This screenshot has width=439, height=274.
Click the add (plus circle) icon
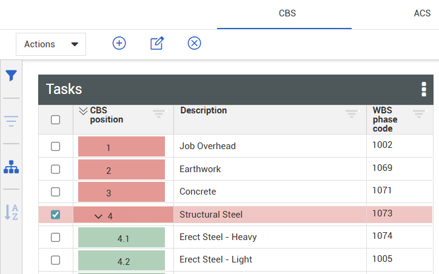click(119, 43)
